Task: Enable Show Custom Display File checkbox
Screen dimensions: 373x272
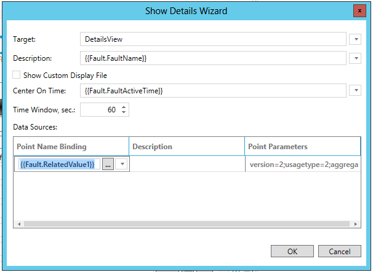Action: pyautogui.click(x=17, y=76)
